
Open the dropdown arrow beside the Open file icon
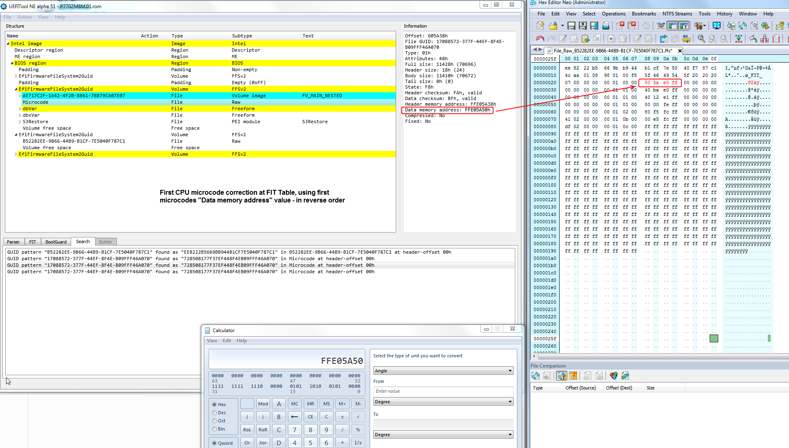562,26
